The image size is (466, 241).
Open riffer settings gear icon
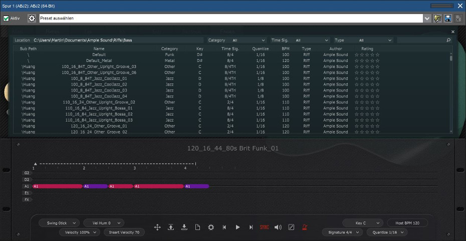[x=211, y=227]
